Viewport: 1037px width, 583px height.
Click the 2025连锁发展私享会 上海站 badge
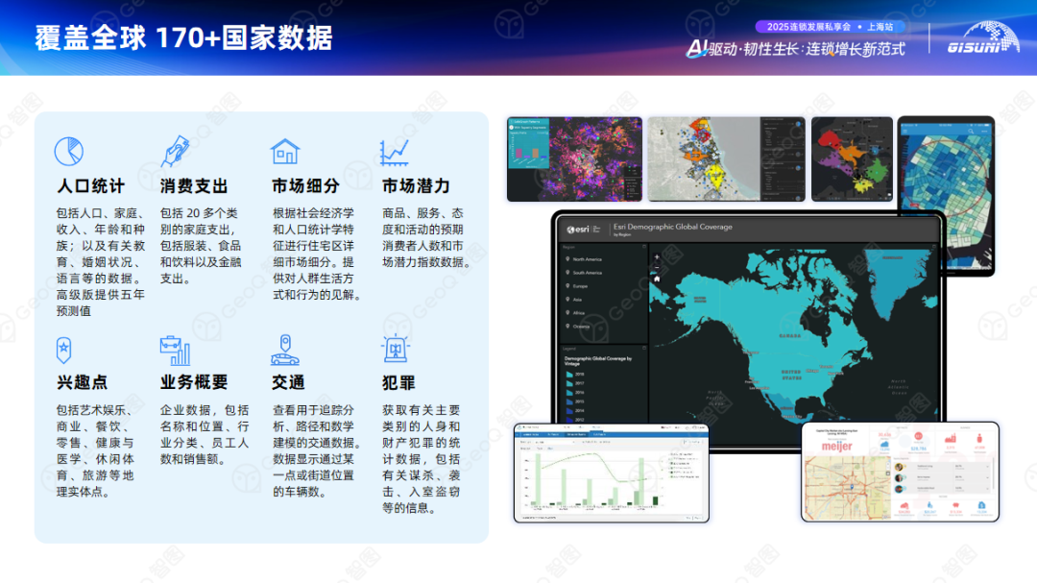830,27
